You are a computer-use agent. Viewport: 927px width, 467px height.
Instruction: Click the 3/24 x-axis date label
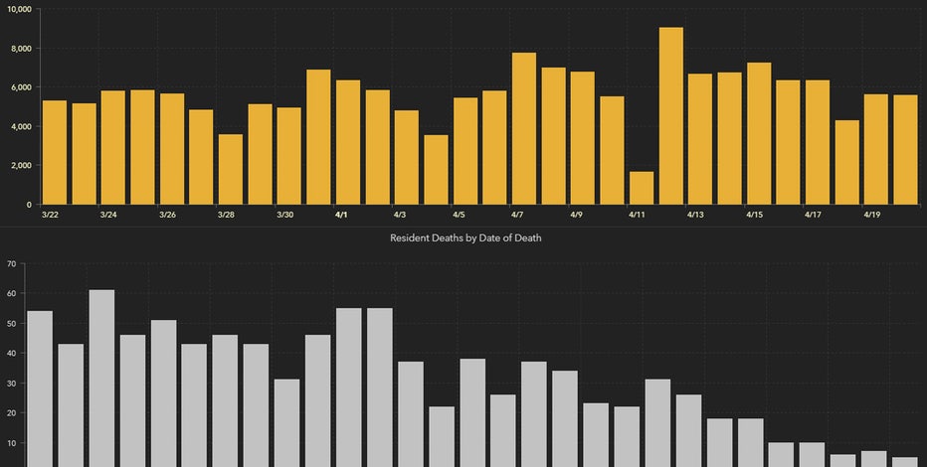[108, 215]
